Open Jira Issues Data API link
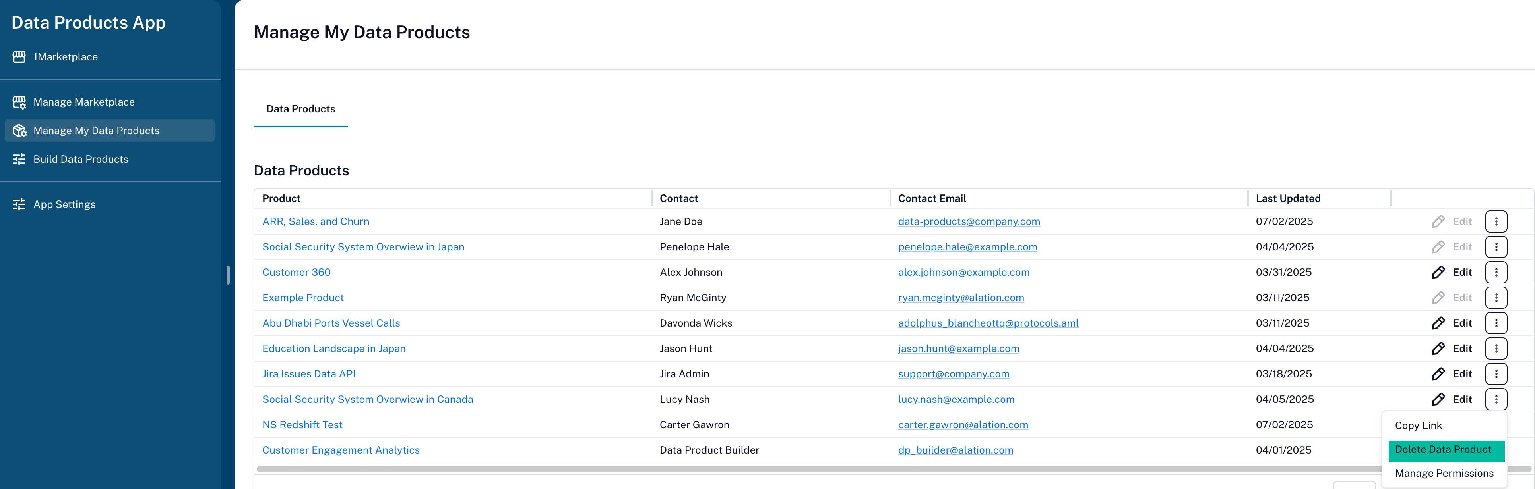Viewport: 1535px width, 489px height. [x=309, y=374]
